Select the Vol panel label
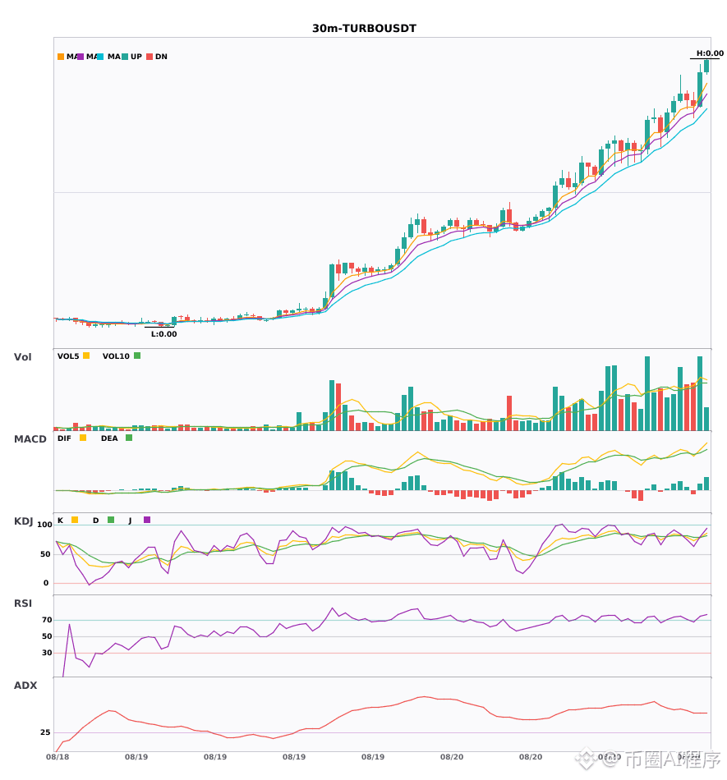This screenshot has height=780, width=727. [22, 356]
